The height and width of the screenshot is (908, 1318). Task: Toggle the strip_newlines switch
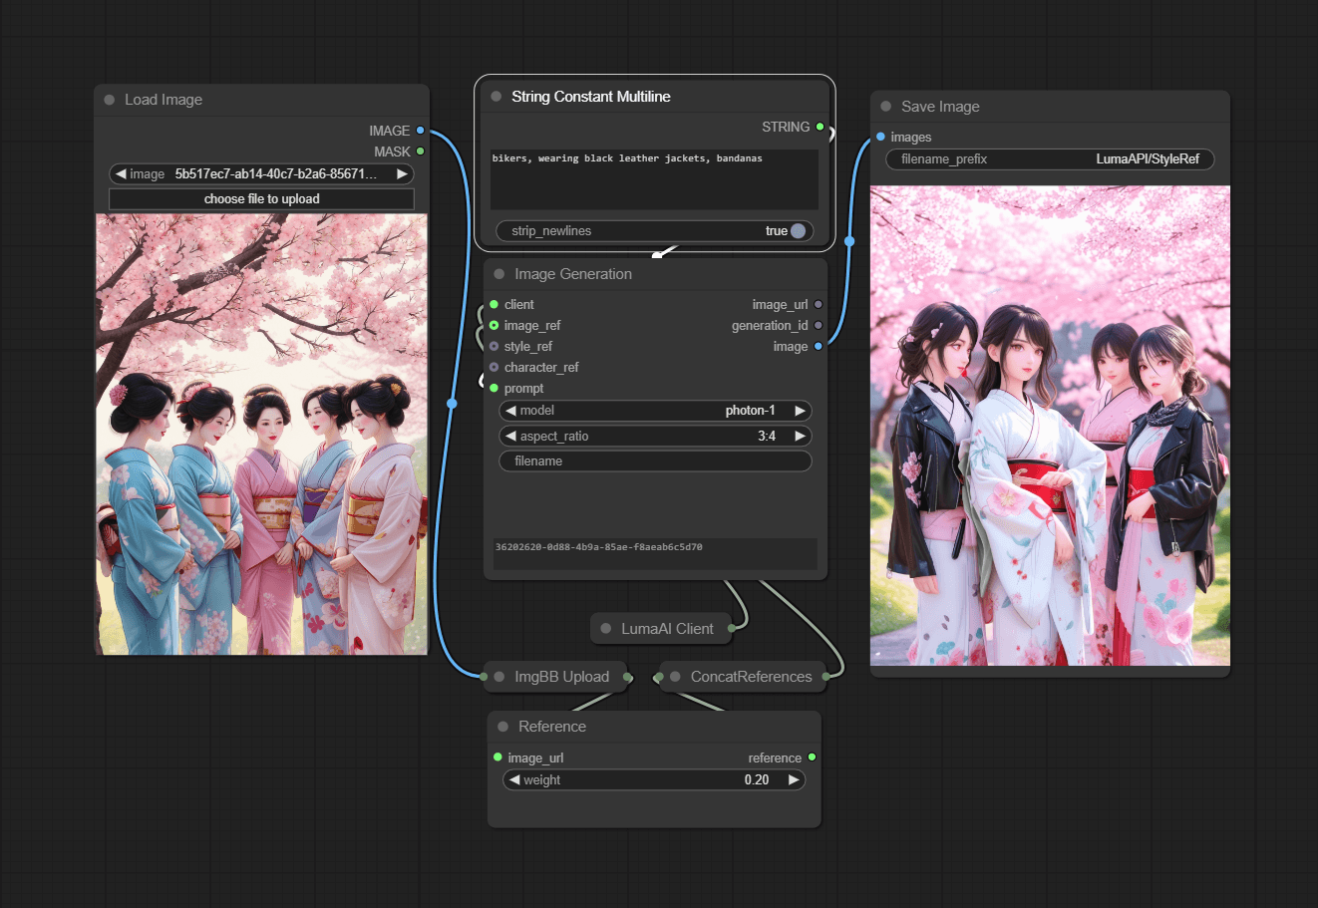click(798, 231)
